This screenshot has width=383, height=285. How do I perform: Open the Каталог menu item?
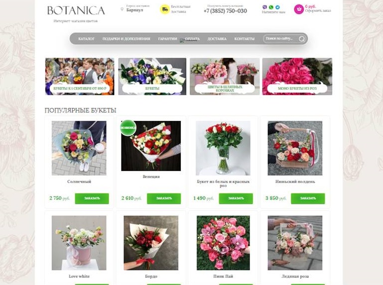coord(86,39)
